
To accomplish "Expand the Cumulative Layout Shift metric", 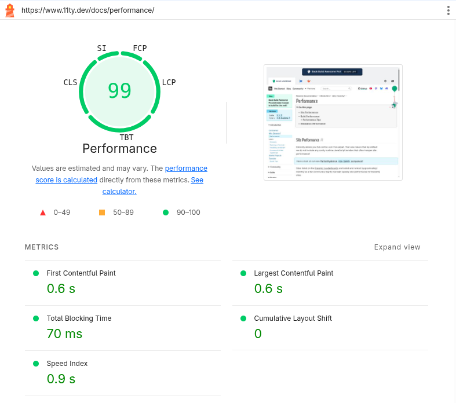I will coord(330,328).
